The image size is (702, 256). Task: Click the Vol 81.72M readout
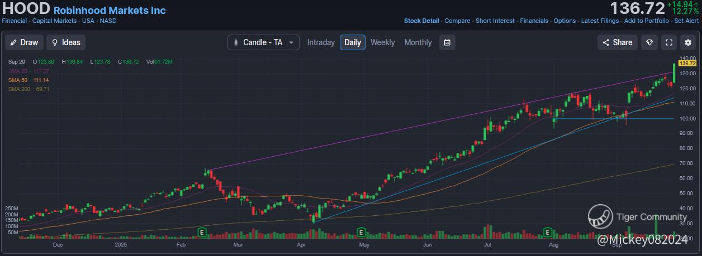click(x=159, y=62)
